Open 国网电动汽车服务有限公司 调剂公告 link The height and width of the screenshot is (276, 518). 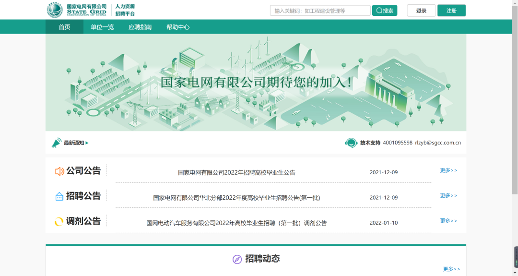click(236, 223)
